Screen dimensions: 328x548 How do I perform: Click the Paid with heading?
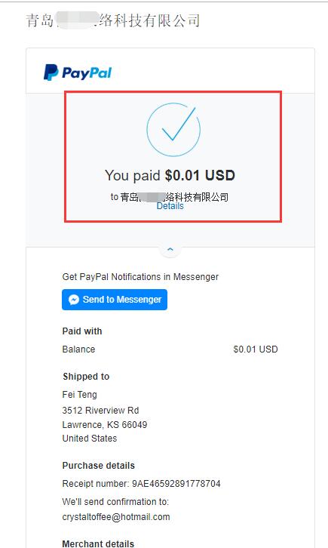point(82,331)
